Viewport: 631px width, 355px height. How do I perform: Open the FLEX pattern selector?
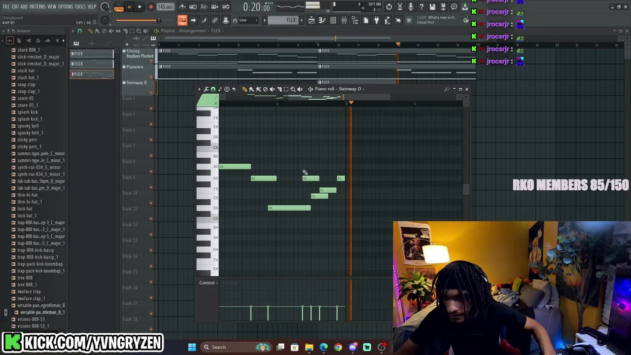coord(282,20)
